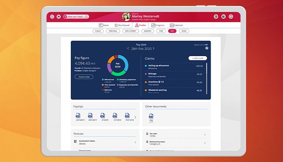The width and height of the screenshot is (283, 162).
Task: Open the first payslip PDF icon
Action: tap(78, 115)
